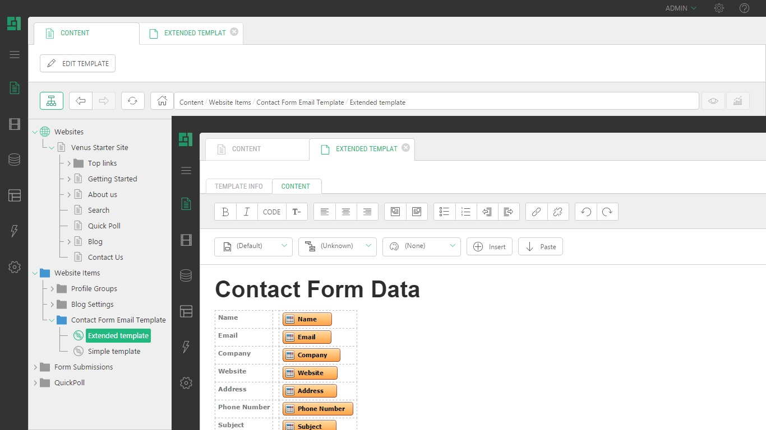The width and height of the screenshot is (766, 430).
Task: Click the refresh tree icon
Action: [x=132, y=101]
